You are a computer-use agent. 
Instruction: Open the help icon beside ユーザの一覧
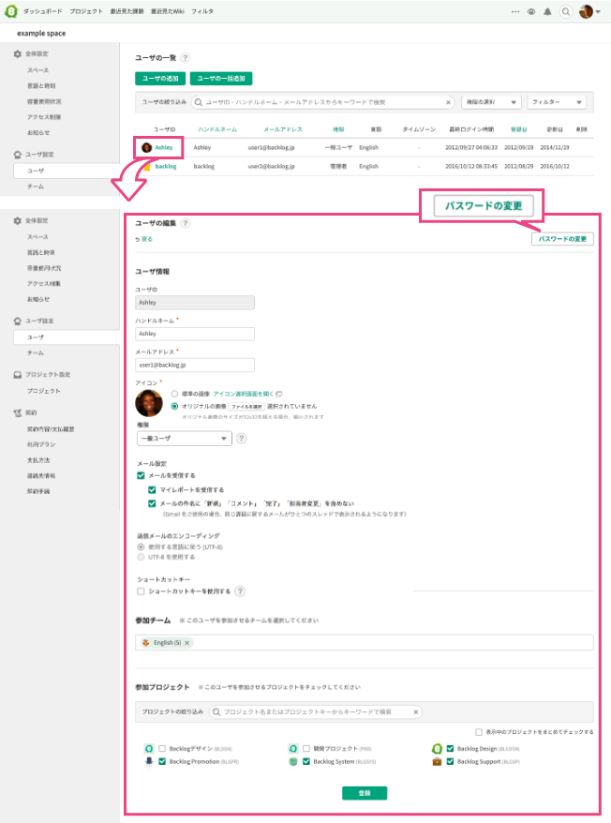tap(185, 58)
